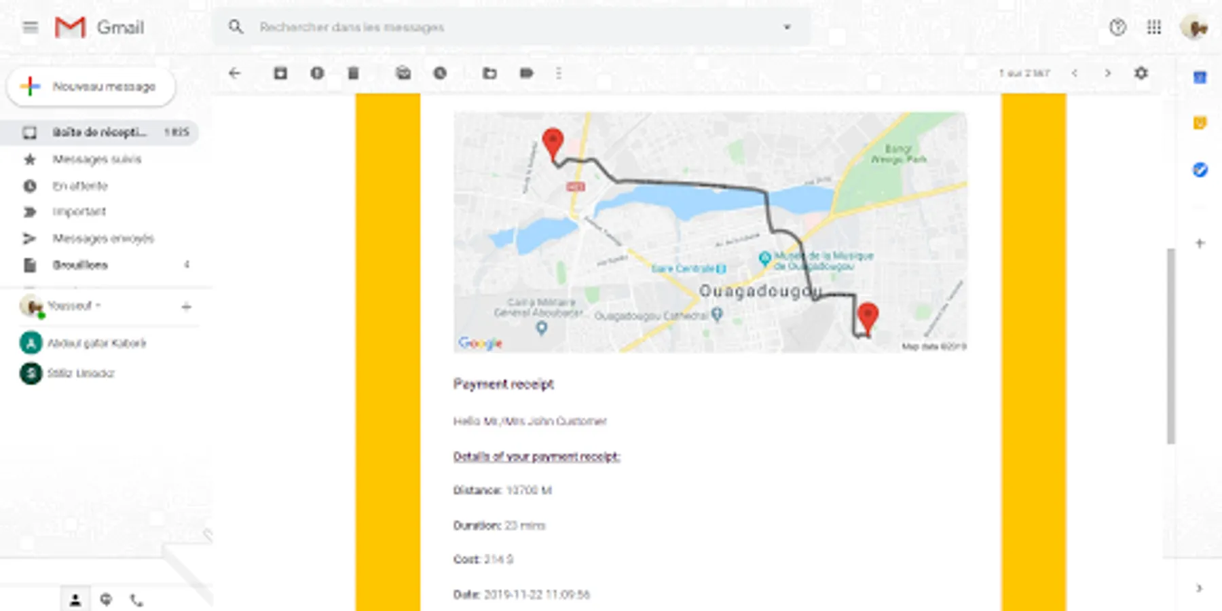Open Messages suivis folder
Image resolution: width=1222 pixels, height=611 pixels.
click(99, 160)
